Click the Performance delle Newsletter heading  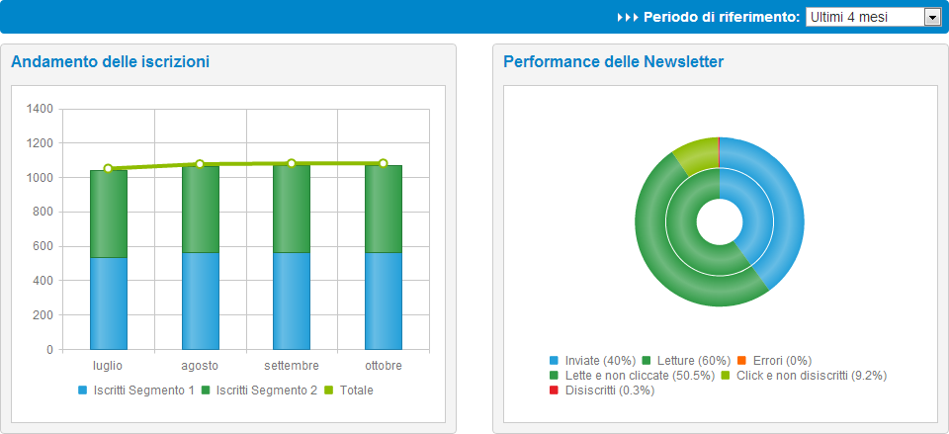613,62
